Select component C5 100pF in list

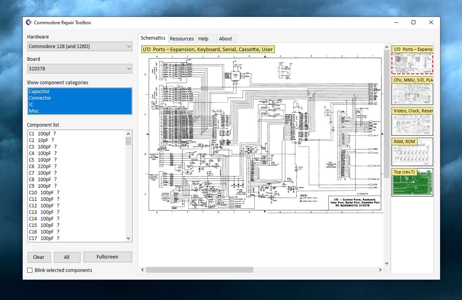coord(77,160)
